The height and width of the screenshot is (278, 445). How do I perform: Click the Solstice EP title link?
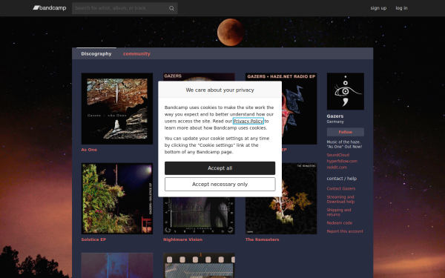pos(93,239)
